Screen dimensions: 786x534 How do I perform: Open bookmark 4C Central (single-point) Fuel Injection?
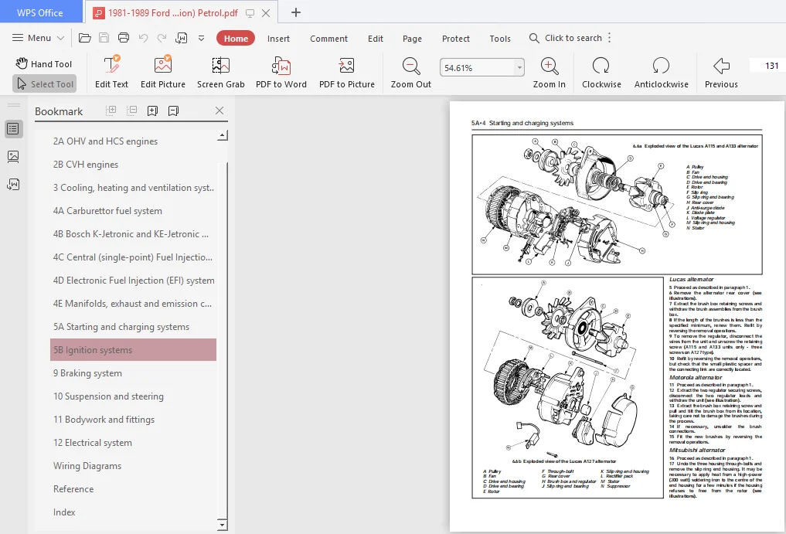(x=133, y=257)
